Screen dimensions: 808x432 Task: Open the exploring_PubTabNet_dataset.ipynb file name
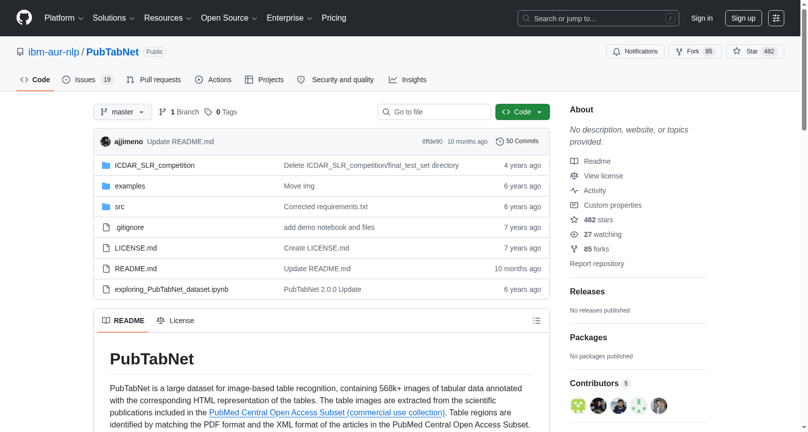[x=172, y=289]
